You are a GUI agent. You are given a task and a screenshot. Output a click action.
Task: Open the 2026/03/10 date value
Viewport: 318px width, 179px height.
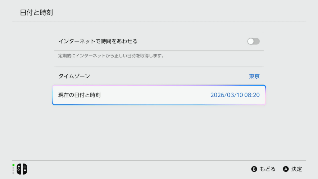[x=224, y=95]
